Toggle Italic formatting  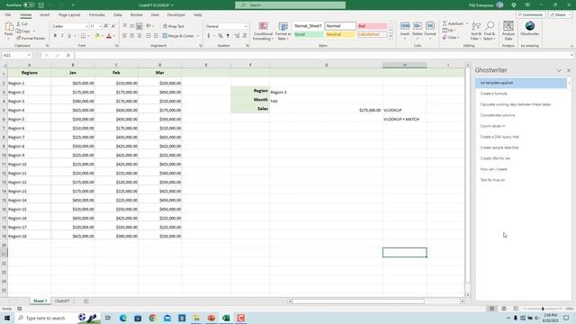[x=62, y=36]
